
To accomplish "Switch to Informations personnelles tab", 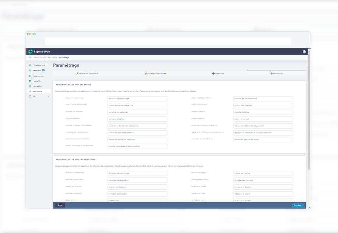I will [x=87, y=74].
